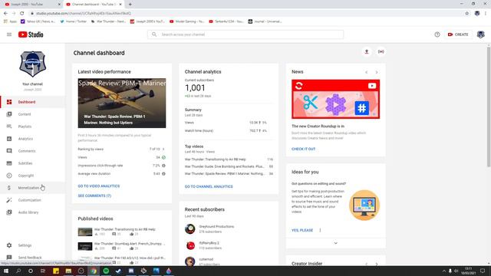The image size is (491, 276).
Task: Go to next News card arrow
Action: click(377, 72)
